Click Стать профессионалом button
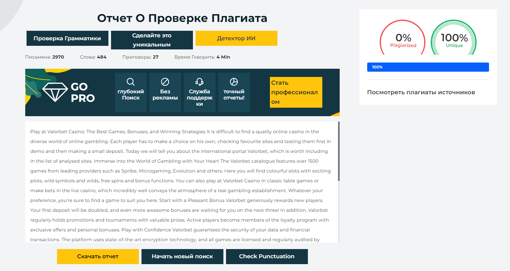 coord(296,92)
